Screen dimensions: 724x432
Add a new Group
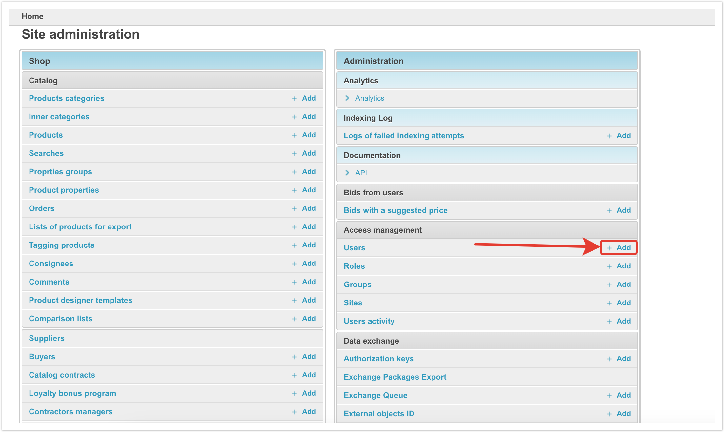(623, 285)
